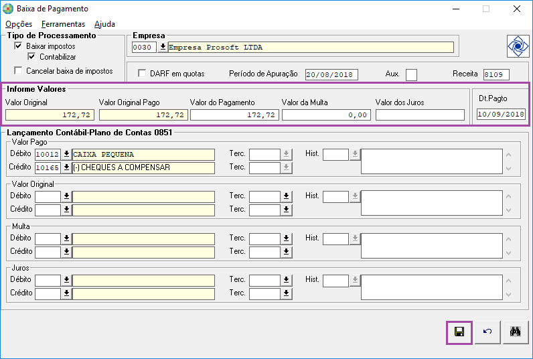Open Valor Original Crédito Terc. lookup
533x359 pixels.
click(287, 210)
